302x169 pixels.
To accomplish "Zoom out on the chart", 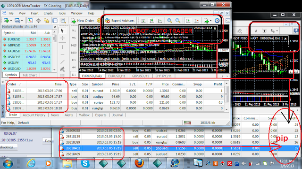I will click(x=178, y=21).
